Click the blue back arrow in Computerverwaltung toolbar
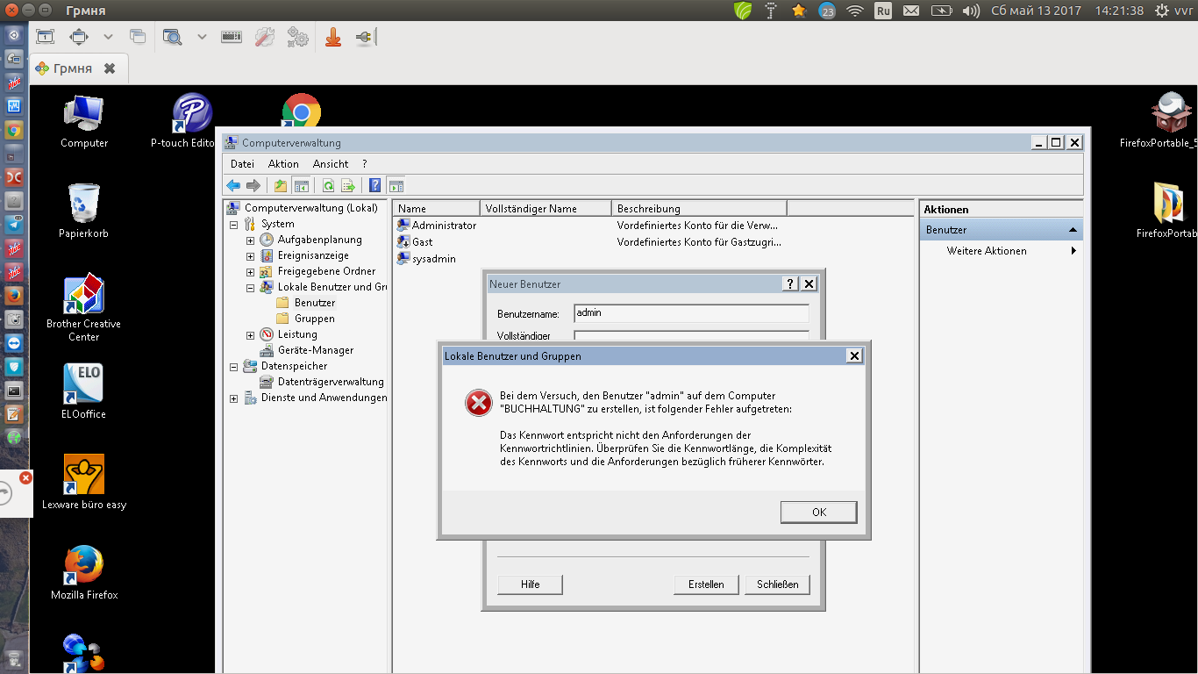 [x=233, y=185]
